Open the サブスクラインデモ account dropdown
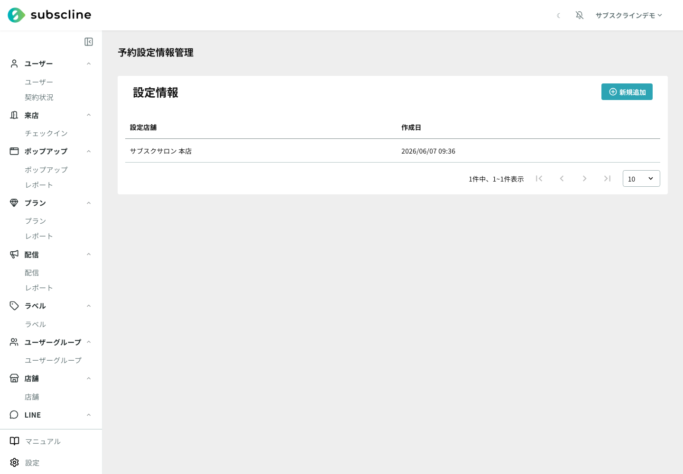The image size is (683, 474). [x=629, y=15]
